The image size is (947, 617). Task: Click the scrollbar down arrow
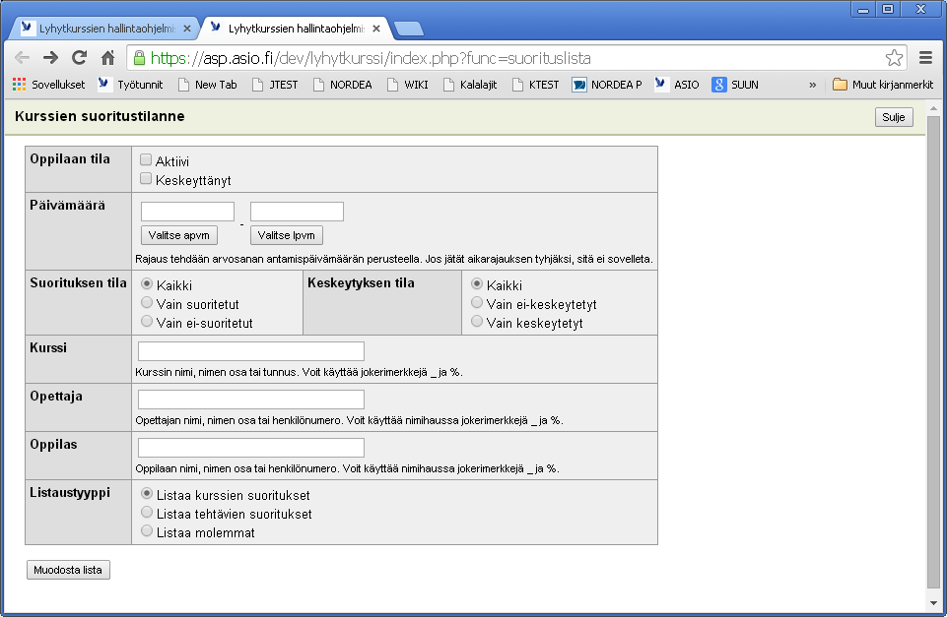[933, 602]
